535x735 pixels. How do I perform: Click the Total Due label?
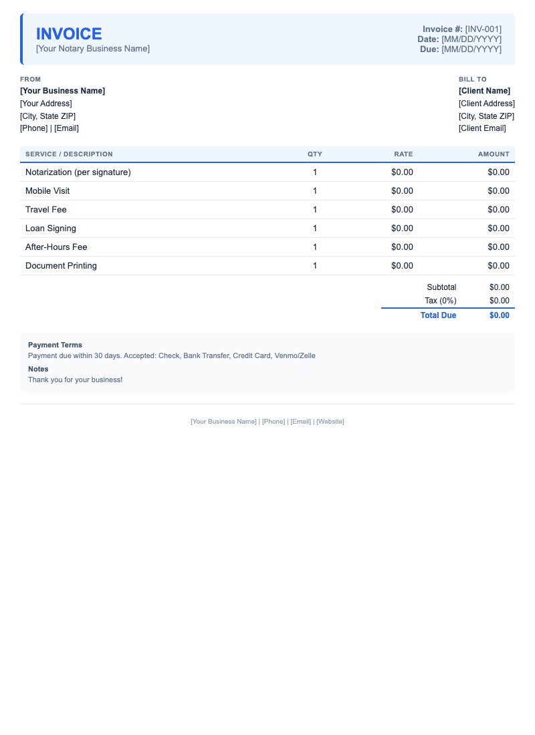pos(438,315)
